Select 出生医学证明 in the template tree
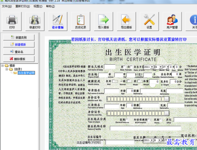This screenshot has width=197, height=150. click(26, 73)
